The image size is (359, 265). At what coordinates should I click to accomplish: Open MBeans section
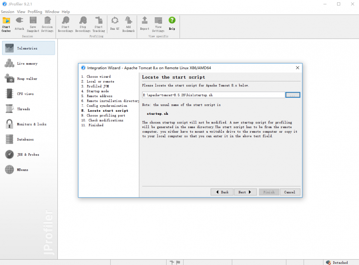click(x=29, y=170)
